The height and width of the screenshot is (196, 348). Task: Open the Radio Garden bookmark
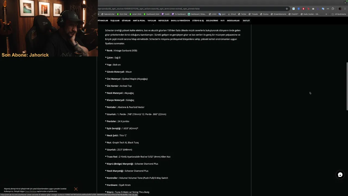pos(310,14)
